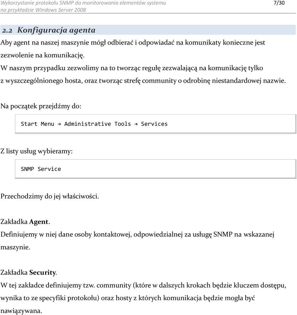297x315 pixels.
Task: Click the subtitle na przykładzie Windows Server 2008
Action: tap(43, 10)
